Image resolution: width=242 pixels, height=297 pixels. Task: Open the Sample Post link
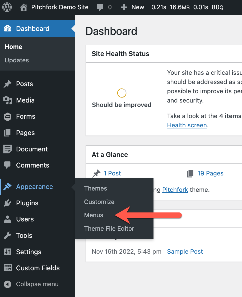185,252
